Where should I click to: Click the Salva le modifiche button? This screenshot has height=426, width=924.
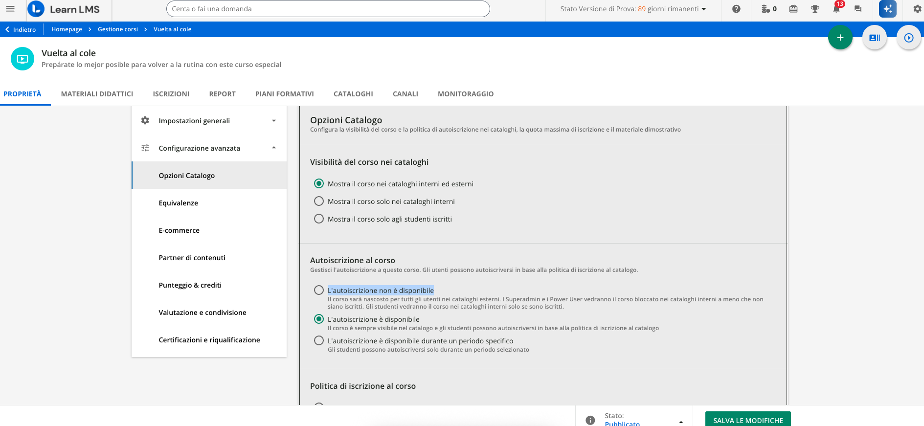[x=747, y=420]
